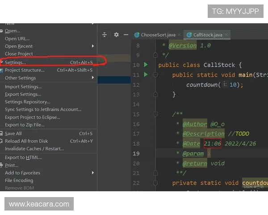This screenshot has height=215, width=268.
Task: Expand the Open Recent submenu
Action: [93, 46]
